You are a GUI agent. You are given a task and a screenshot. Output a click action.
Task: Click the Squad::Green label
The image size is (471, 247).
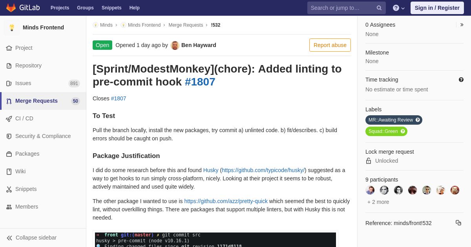click(x=386, y=131)
